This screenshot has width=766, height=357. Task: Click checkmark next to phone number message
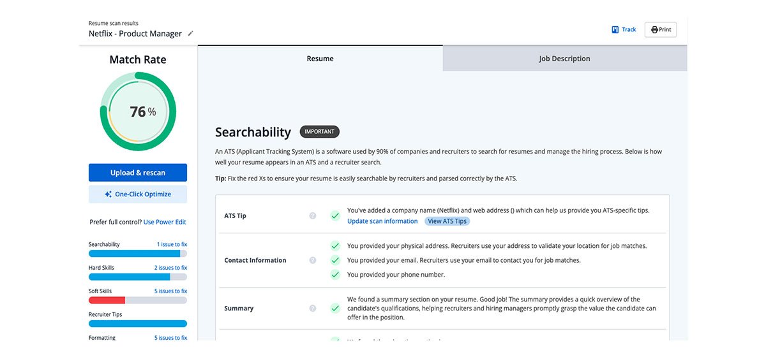coord(334,275)
